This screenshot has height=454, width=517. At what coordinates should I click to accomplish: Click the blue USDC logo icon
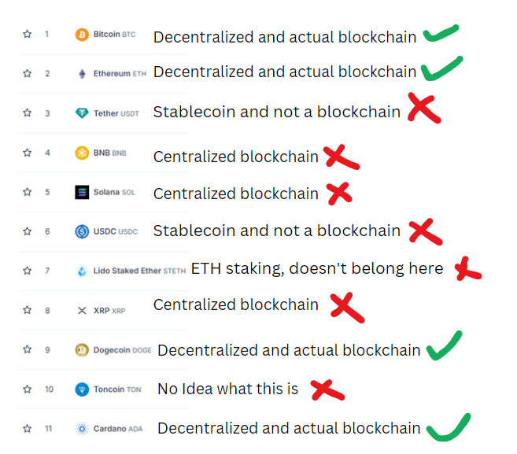82,231
